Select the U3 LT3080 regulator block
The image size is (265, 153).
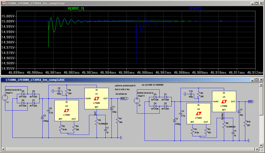[224, 101]
